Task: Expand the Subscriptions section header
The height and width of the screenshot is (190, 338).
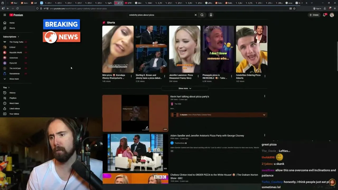Action: 11,37
